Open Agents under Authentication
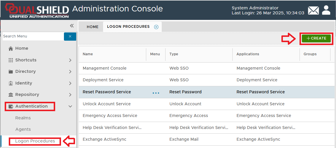The height and width of the screenshot is (148, 336). (23, 129)
